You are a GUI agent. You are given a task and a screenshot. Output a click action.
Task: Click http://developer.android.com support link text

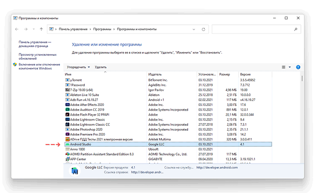click(x=217, y=167)
